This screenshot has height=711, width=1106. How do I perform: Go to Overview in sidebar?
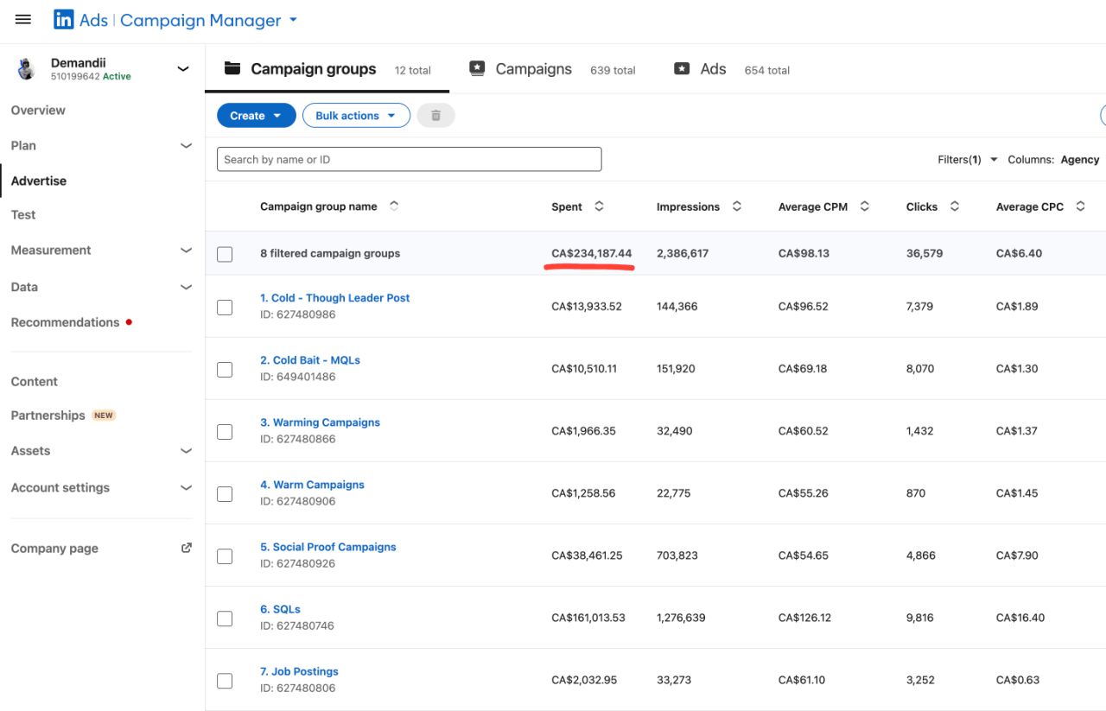[x=38, y=110]
